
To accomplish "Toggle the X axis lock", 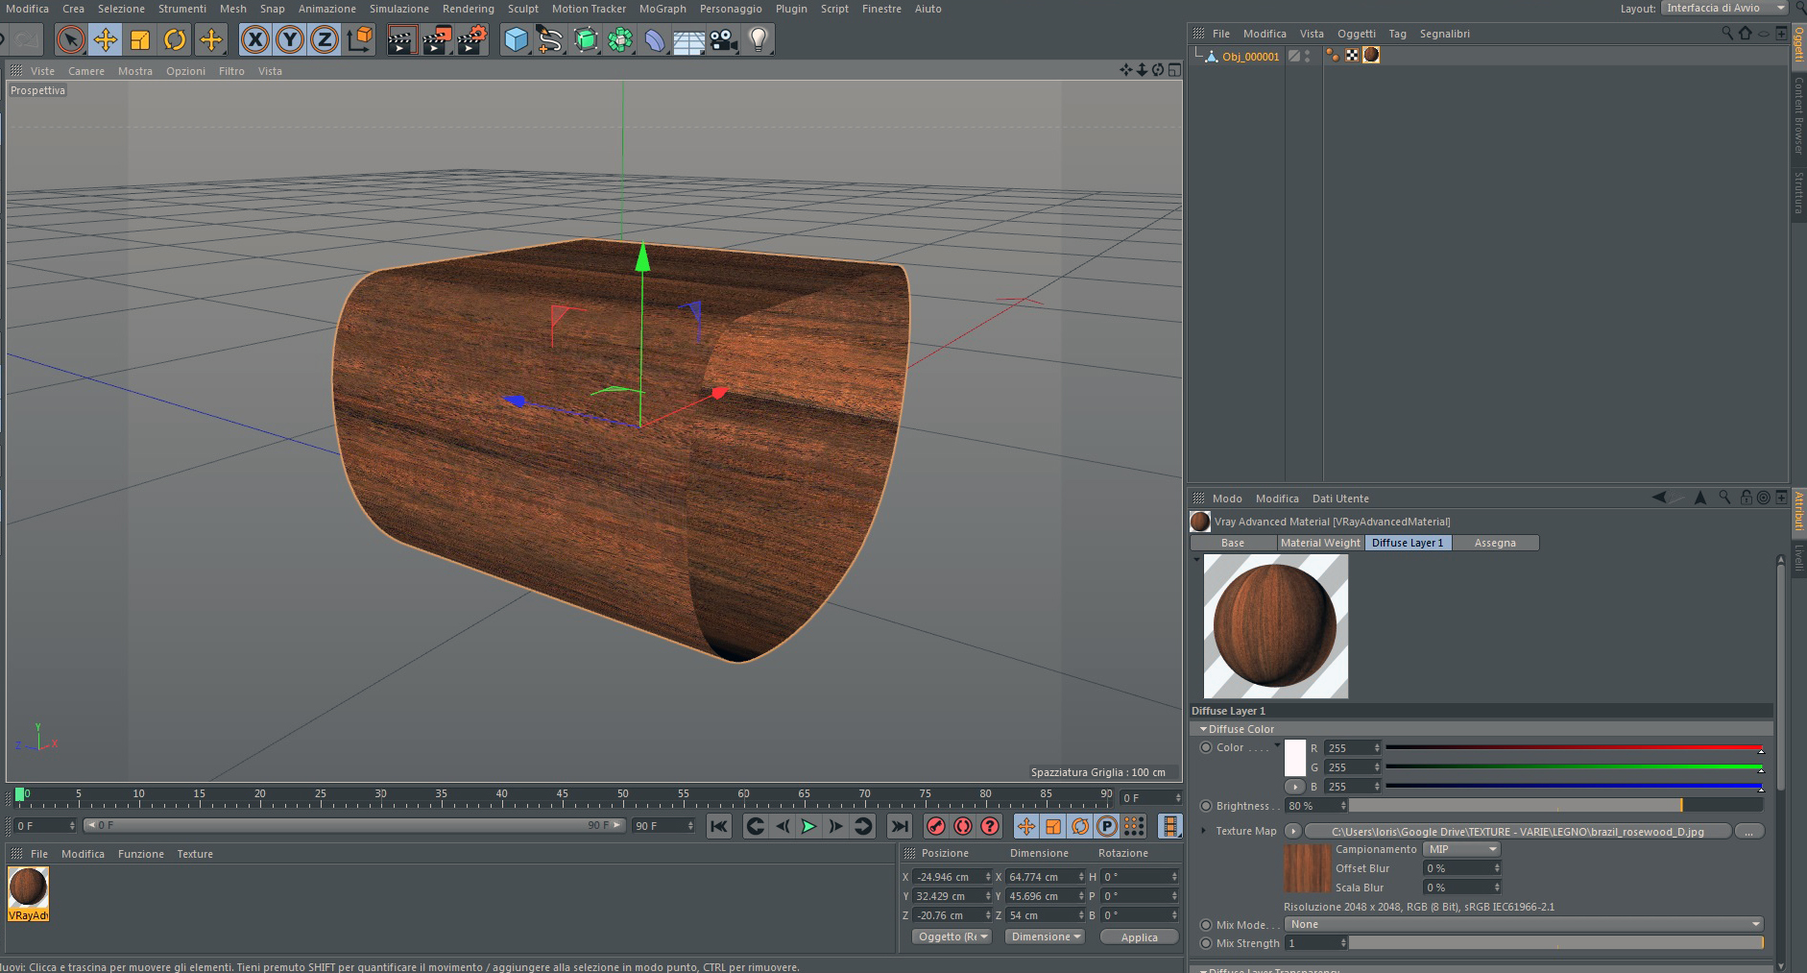I will [x=254, y=39].
